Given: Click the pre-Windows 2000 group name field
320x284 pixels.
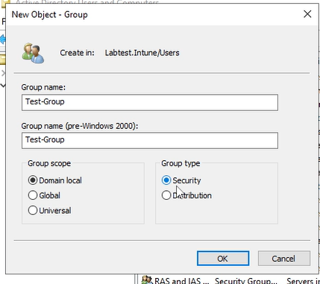Looking at the screenshot, I should [x=150, y=140].
